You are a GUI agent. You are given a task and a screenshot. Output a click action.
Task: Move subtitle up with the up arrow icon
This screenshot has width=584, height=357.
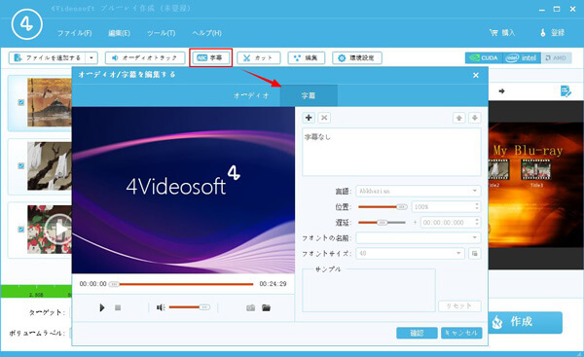pos(458,118)
